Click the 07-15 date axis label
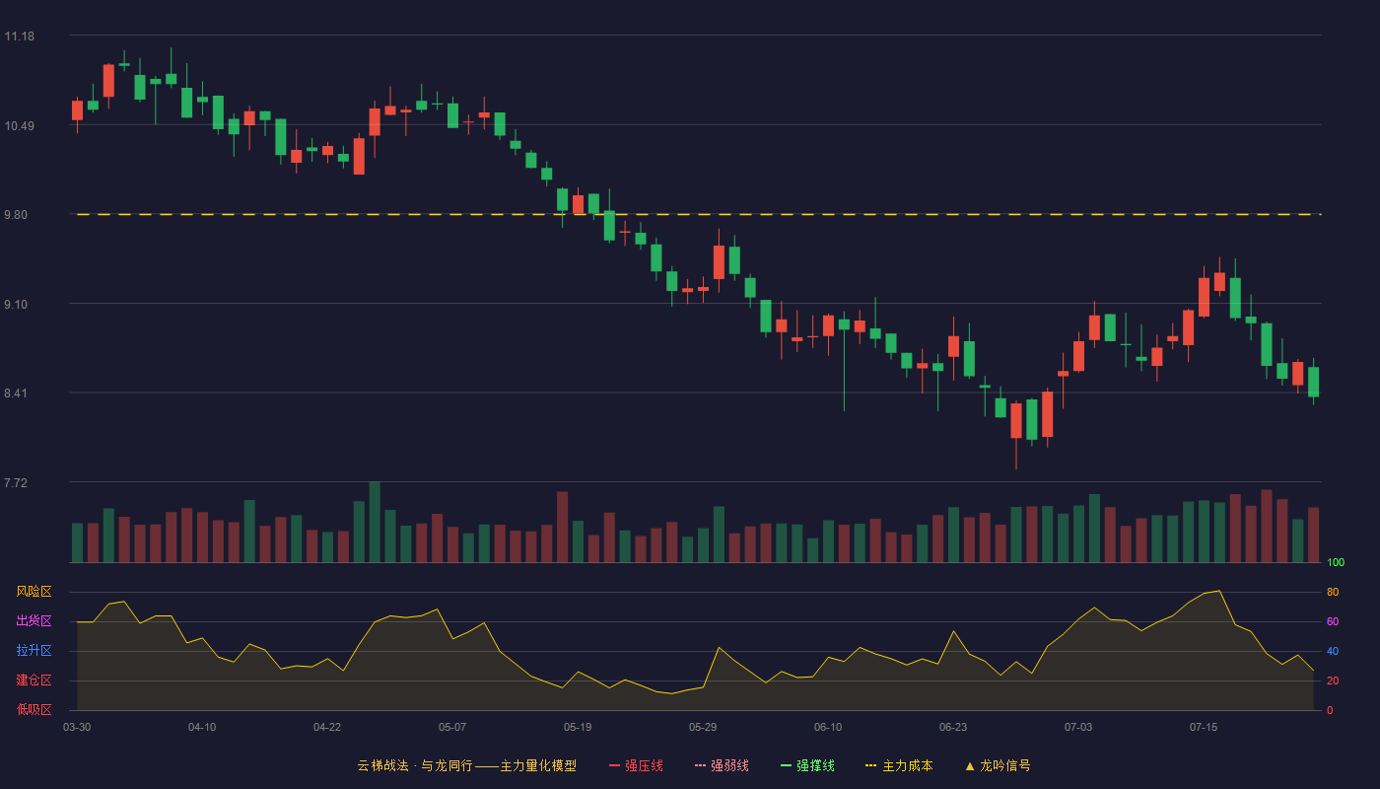Viewport: 1380px width, 789px height. point(1204,727)
